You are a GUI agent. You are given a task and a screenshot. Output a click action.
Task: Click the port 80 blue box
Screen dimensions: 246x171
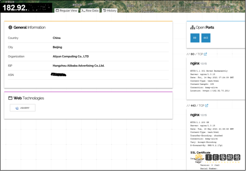pos(195,38)
